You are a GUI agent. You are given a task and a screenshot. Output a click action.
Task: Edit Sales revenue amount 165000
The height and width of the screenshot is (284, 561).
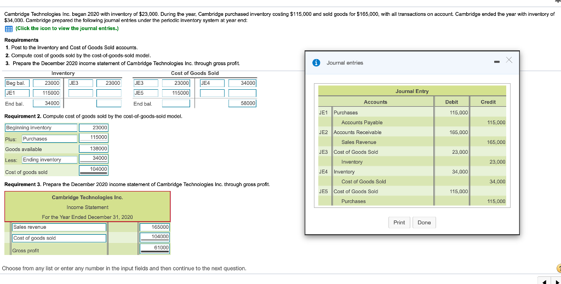(x=154, y=227)
